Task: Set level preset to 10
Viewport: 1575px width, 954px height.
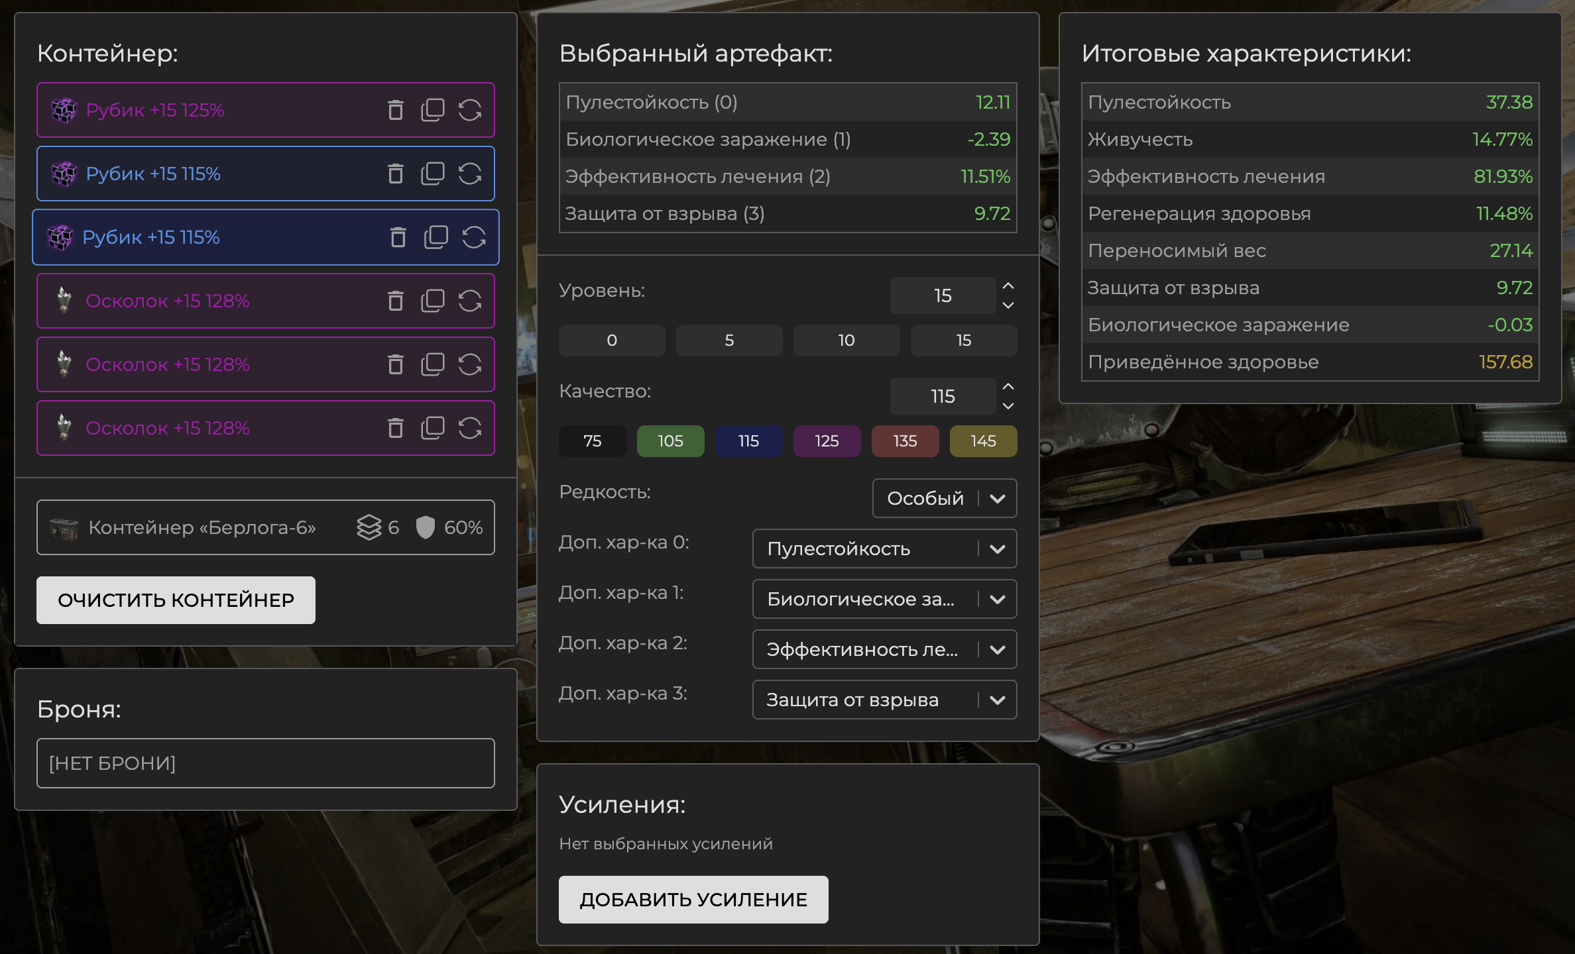Action: point(846,341)
